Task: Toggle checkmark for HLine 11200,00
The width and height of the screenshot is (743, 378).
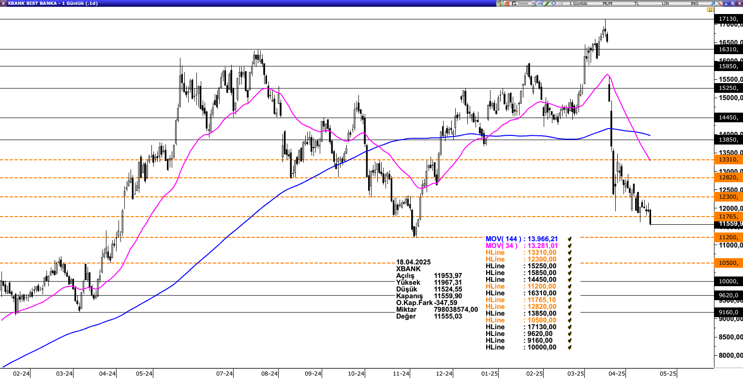Action: pyautogui.click(x=570, y=286)
